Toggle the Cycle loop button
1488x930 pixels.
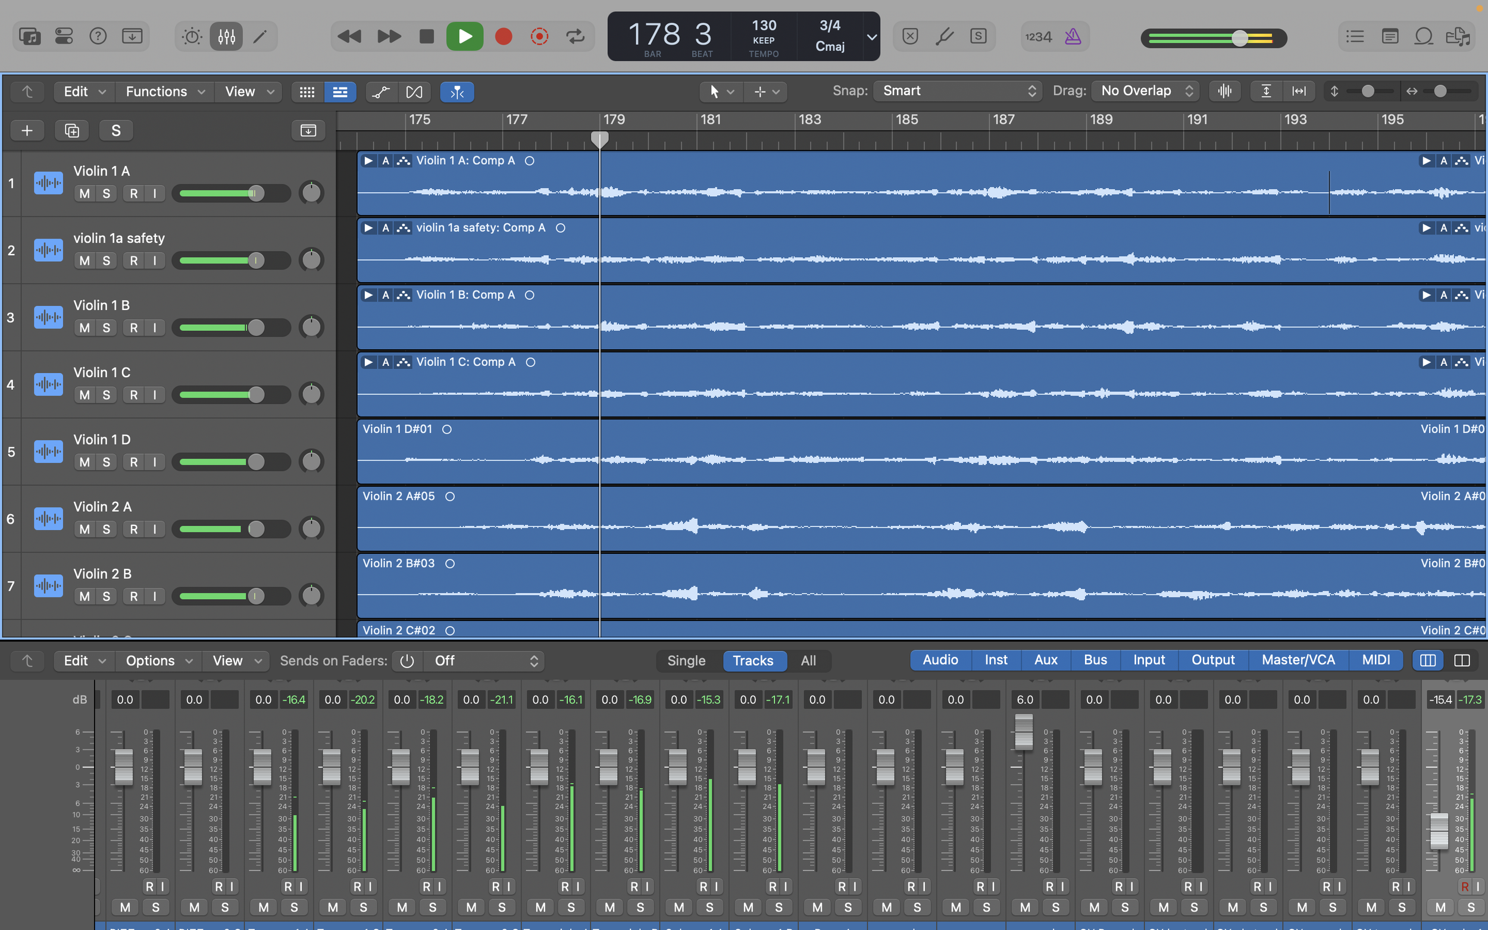click(x=575, y=36)
